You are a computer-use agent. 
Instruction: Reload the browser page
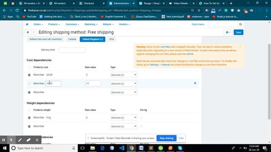[x=17, y=10]
